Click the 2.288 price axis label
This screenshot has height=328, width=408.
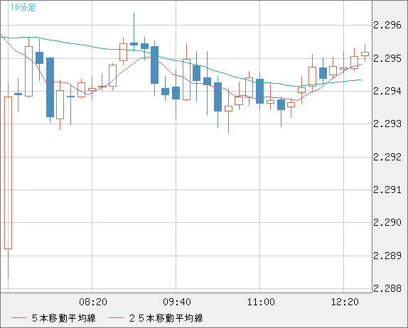tap(387, 288)
